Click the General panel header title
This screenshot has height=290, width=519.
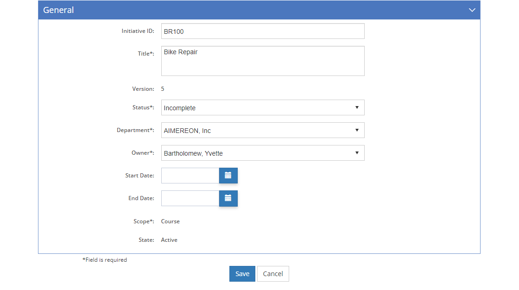(x=58, y=10)
